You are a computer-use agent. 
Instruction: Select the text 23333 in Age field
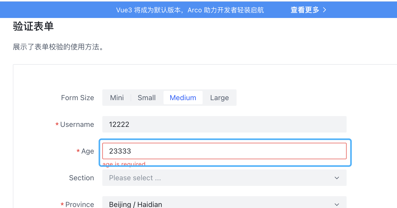120,151
